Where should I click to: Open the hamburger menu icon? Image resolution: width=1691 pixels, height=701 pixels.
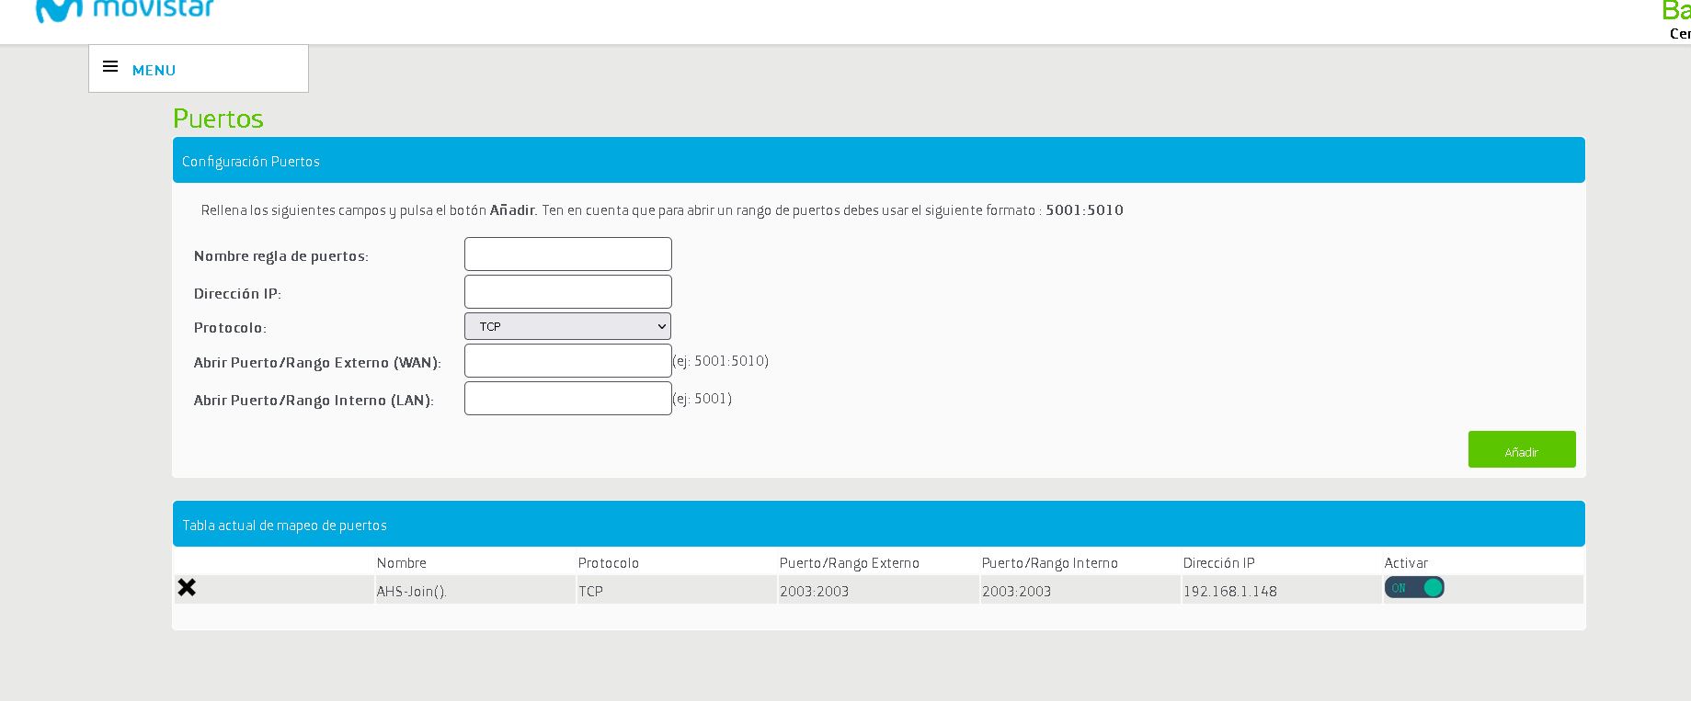(110, 67)
